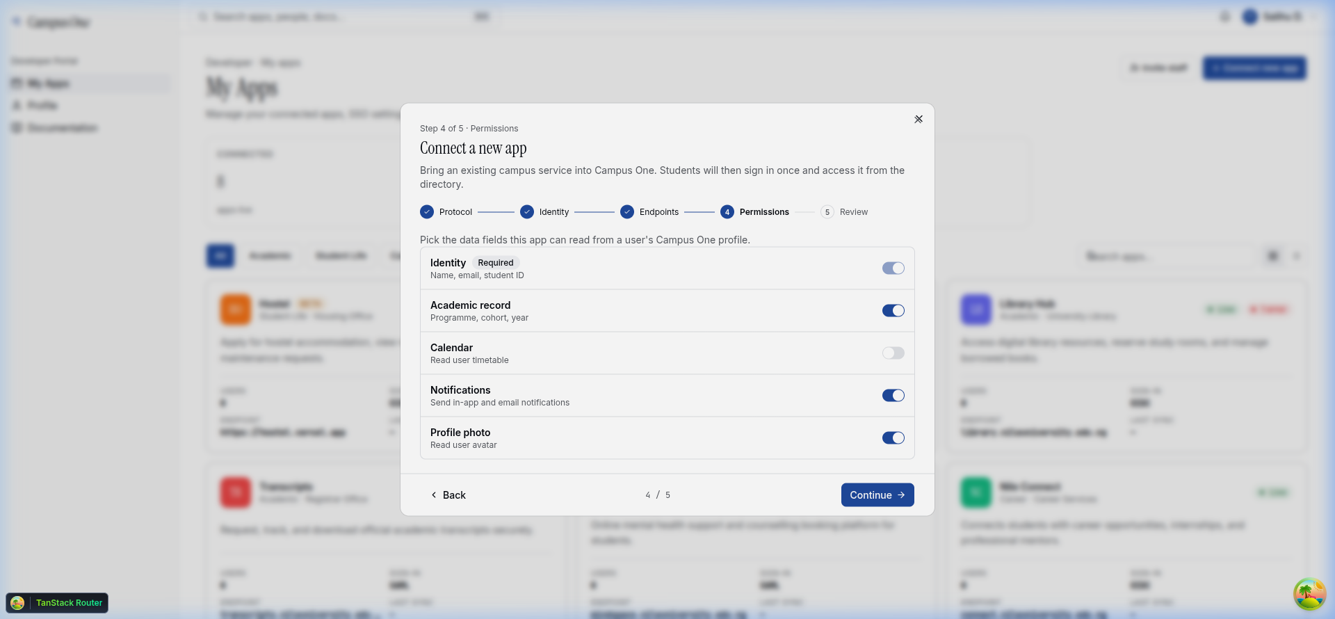
Task: Click the My Apps sidebar item
Action: point(89,83)
